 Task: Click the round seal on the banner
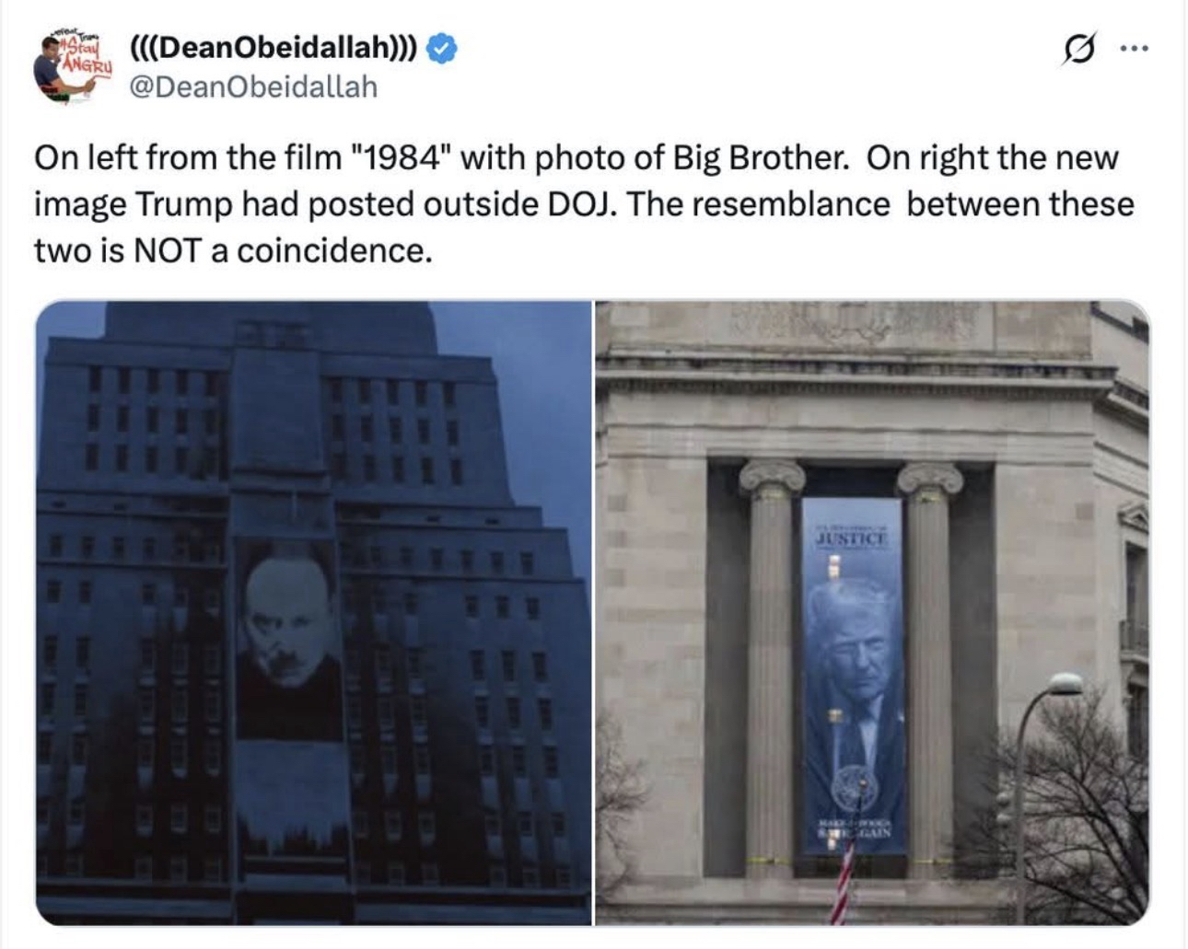point(853,788)
